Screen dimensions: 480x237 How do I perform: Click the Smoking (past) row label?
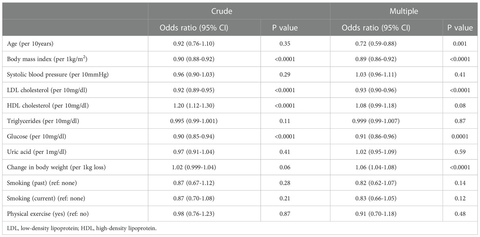coord(42,183)
